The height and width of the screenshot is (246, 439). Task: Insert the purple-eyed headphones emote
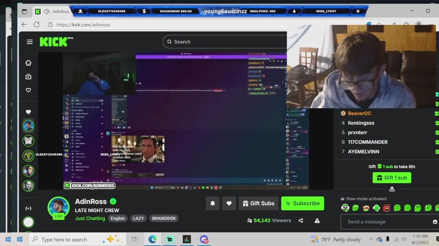point(345,208)
